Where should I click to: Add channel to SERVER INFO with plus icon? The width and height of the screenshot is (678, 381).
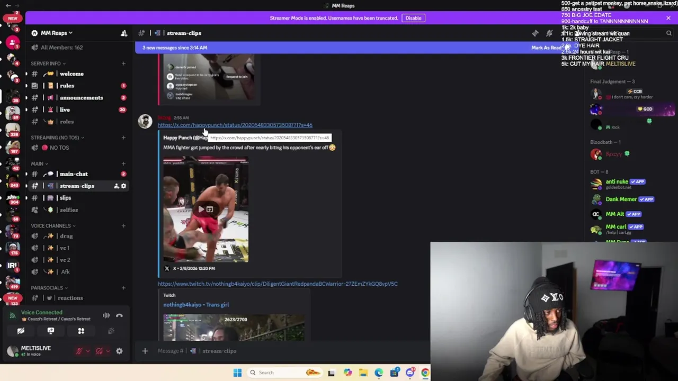click(123, 63)
